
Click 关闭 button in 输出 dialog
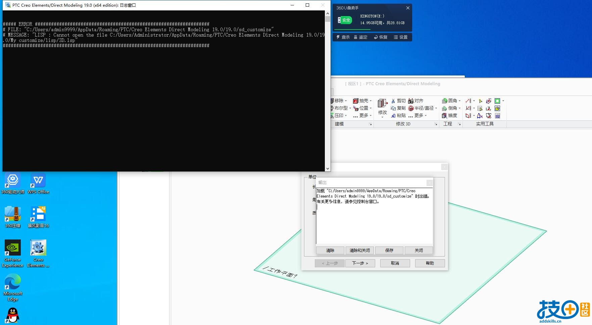419,251
